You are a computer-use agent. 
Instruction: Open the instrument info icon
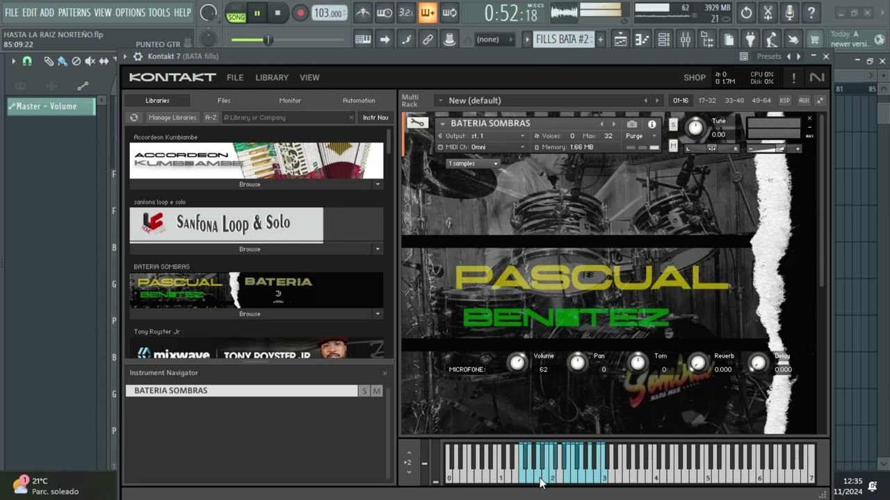(652, 124)
